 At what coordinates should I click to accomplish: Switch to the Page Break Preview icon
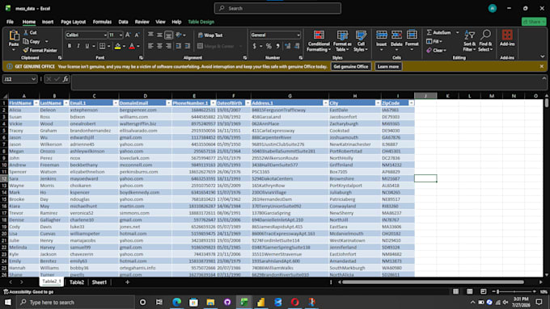483,291
